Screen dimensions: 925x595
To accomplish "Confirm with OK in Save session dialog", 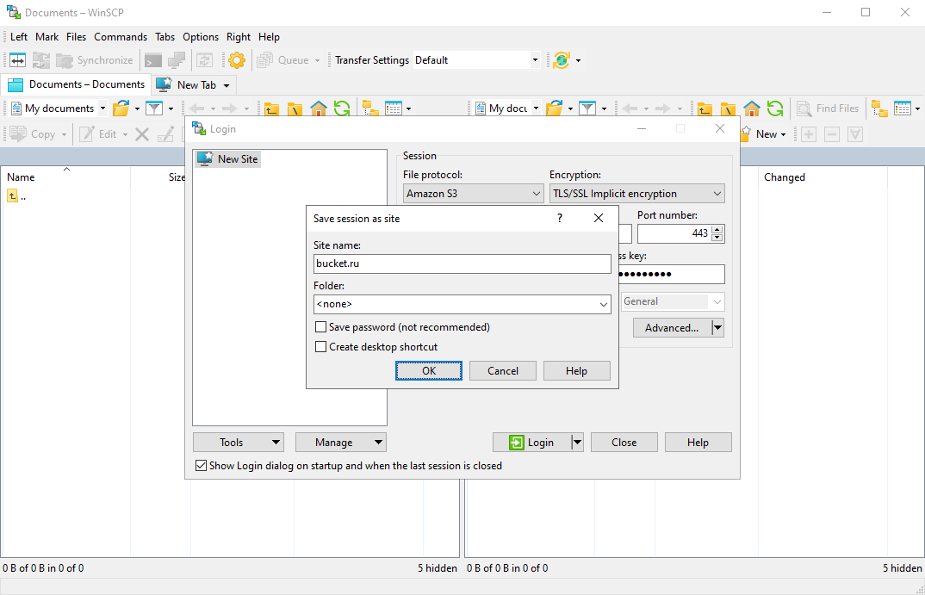I will point(429,371).
